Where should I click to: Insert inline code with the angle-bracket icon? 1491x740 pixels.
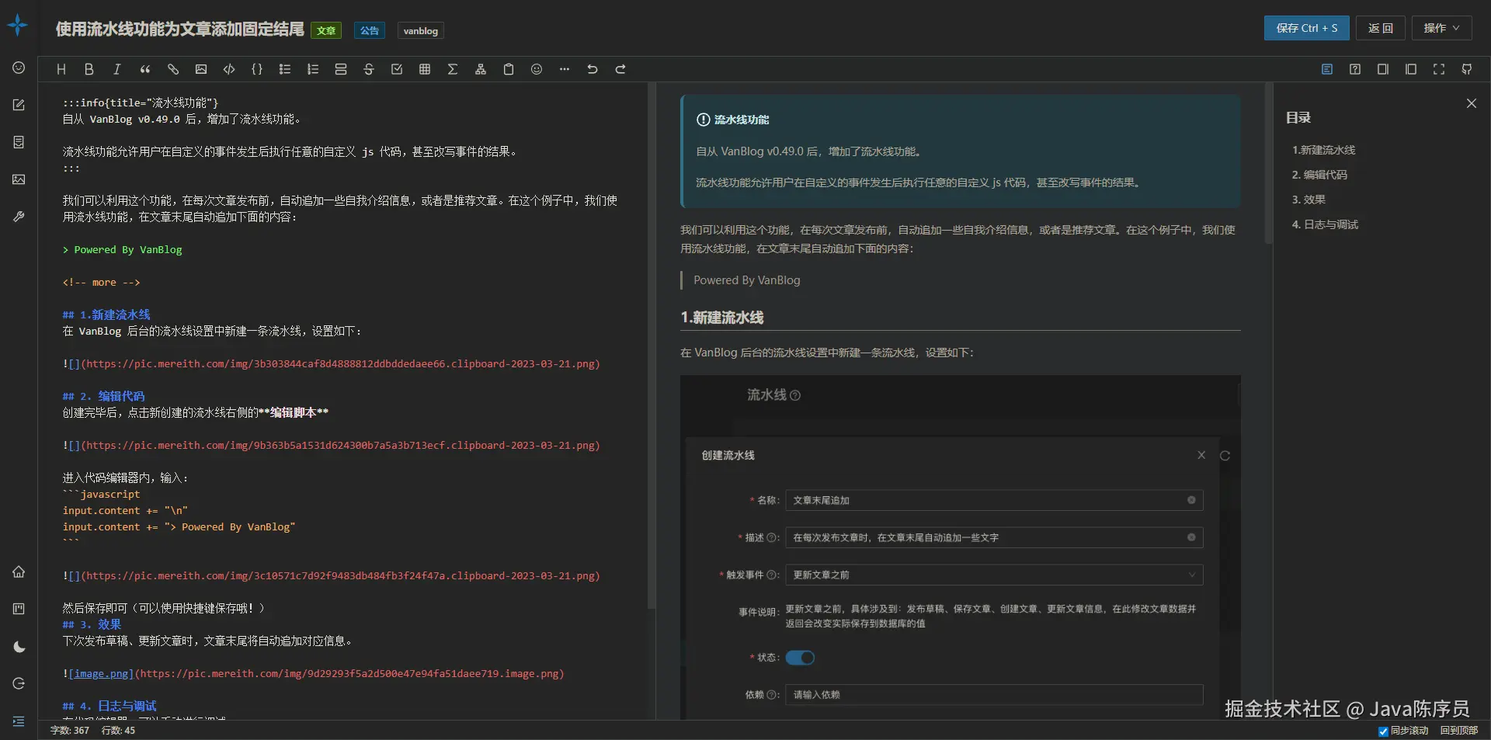point(229,69)
